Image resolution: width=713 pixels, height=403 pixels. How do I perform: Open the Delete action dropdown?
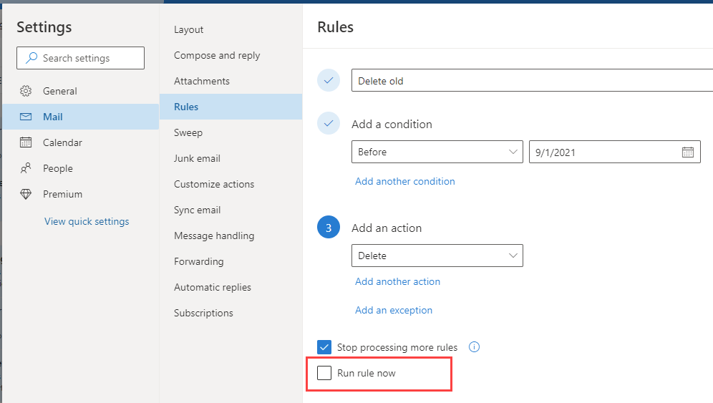pyautogui.click(x=437, y=256)
